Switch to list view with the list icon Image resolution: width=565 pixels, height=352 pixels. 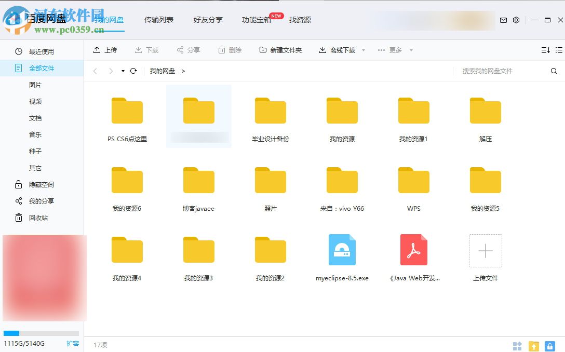(558, 50)
